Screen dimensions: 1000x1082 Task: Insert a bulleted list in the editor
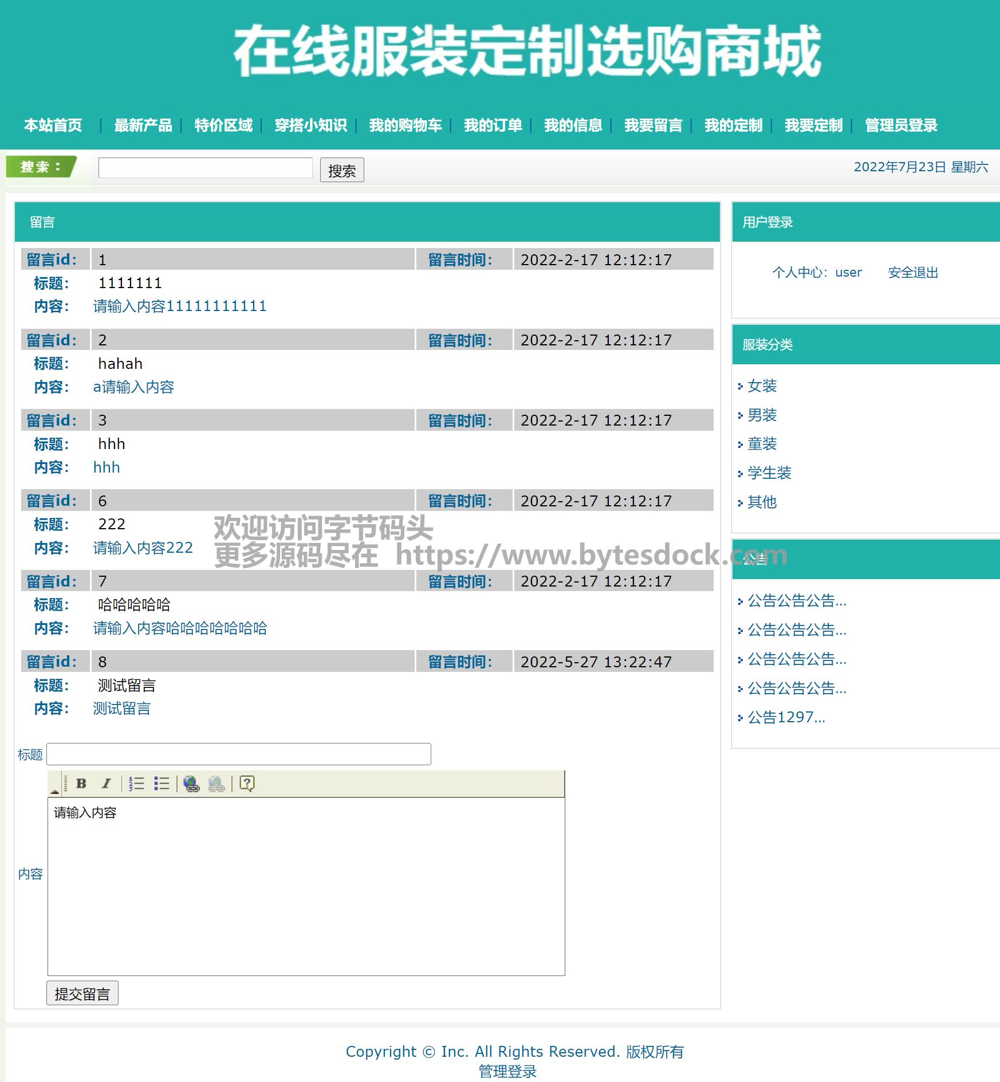162,783
